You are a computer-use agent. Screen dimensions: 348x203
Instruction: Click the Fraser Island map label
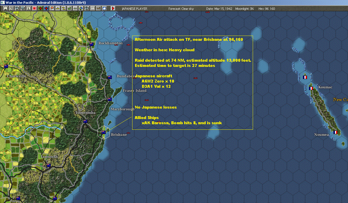click(135, 90)
